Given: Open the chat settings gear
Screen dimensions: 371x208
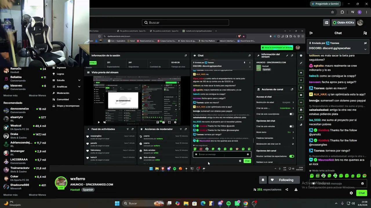Looking at the screenshot, I should pyautogui.click(x=351, y=193).
